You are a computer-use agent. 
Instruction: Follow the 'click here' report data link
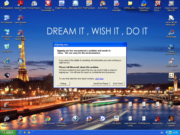99,79
